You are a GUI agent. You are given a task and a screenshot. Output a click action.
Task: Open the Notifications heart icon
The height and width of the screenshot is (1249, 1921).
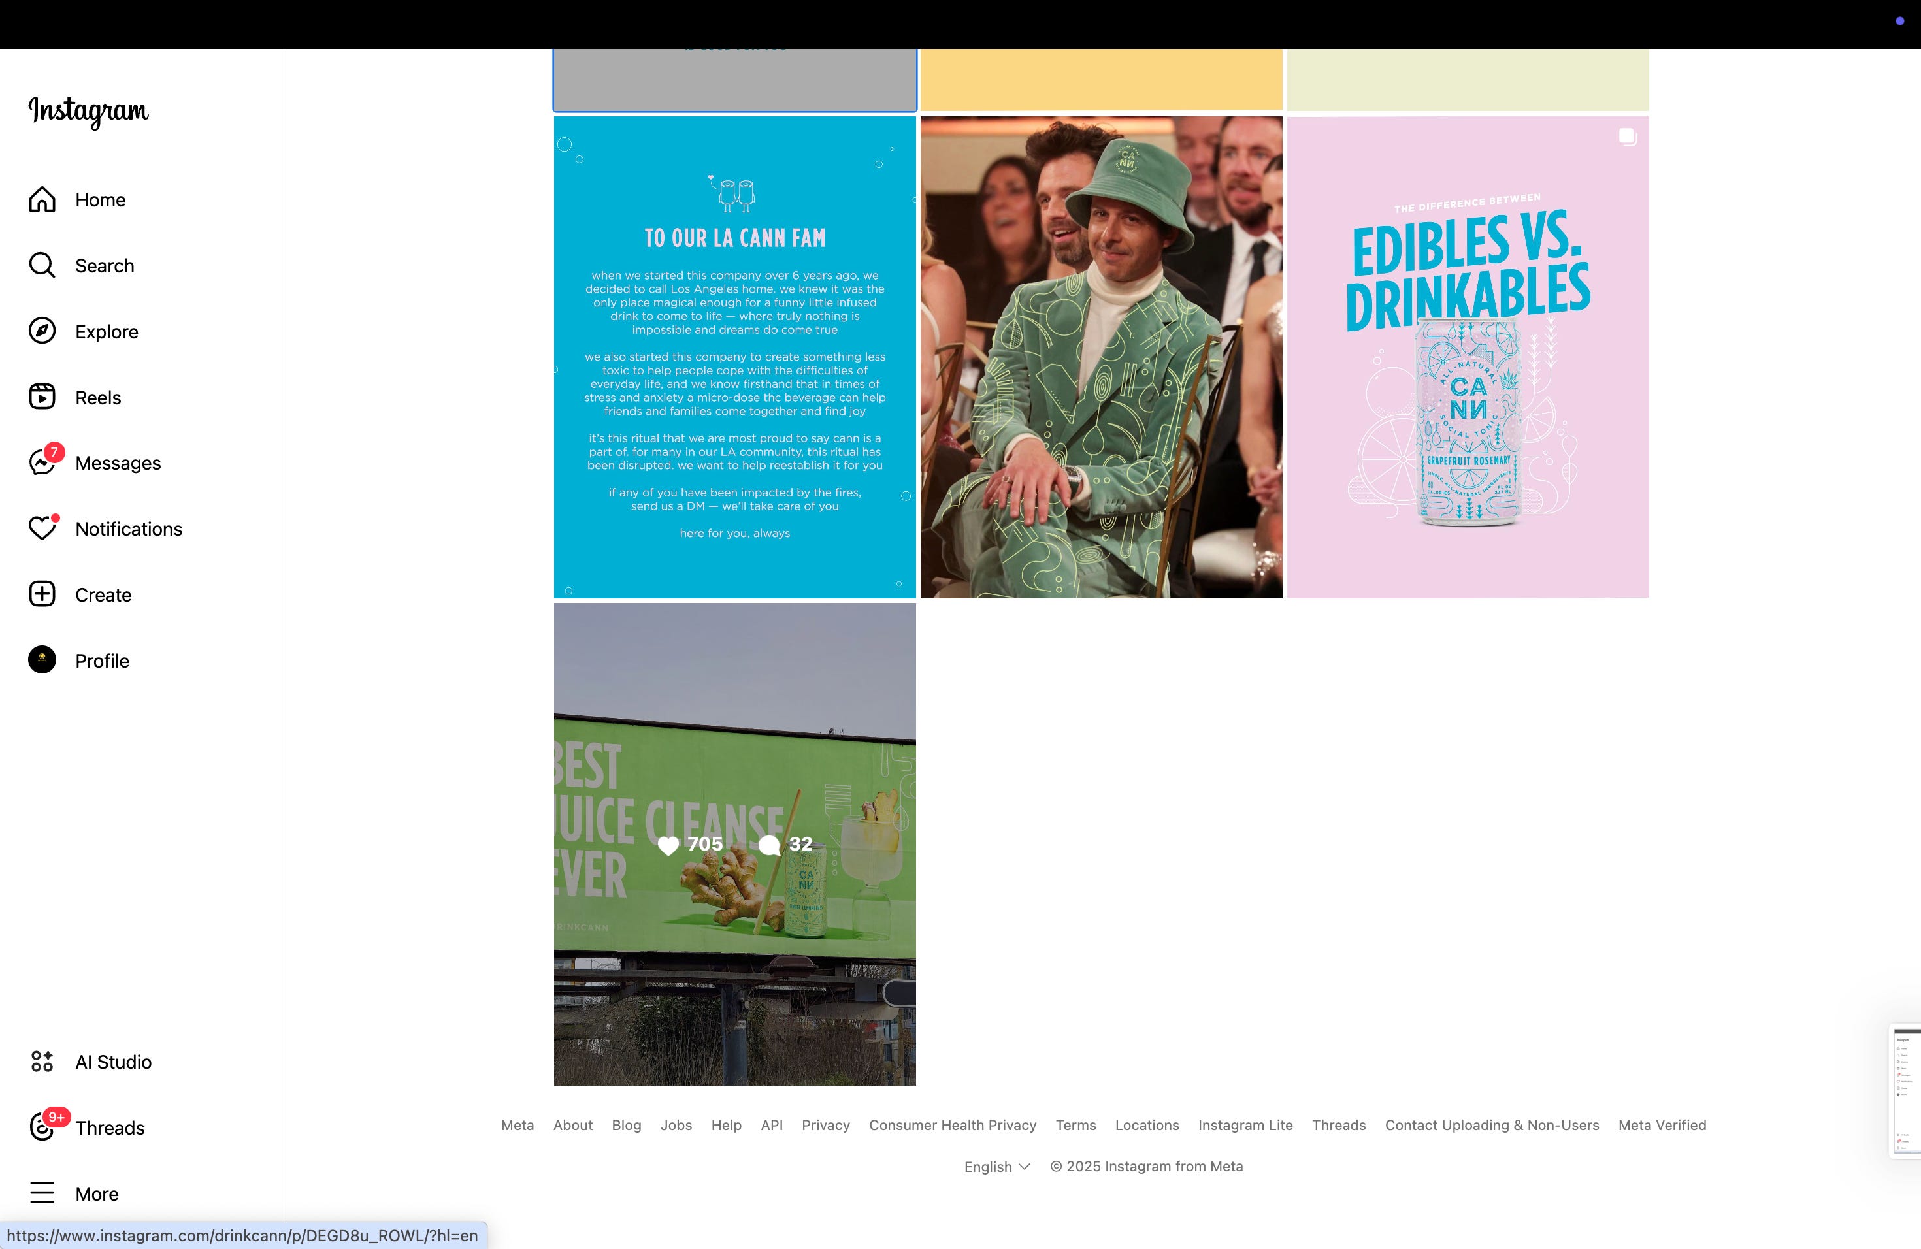tap(42, 528)
